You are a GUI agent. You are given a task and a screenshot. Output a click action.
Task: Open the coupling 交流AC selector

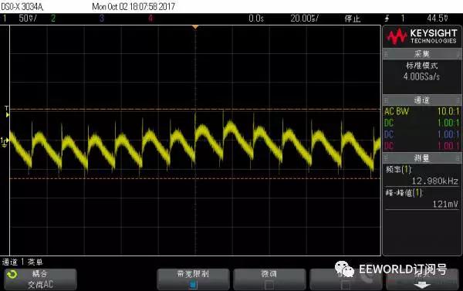tap(40, 279)
